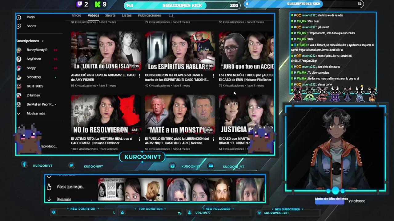
Task: Click the Descargas download arrow icon
Action: 49,200
